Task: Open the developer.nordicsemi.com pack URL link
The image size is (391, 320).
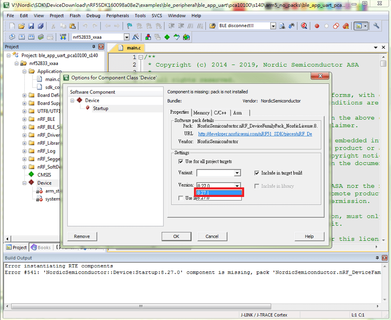Action: (255, 134)
